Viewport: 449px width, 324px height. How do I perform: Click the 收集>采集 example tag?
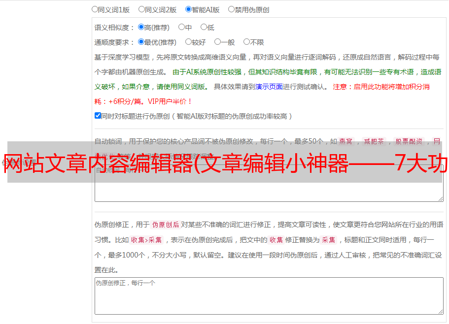[x=146, y=240]
